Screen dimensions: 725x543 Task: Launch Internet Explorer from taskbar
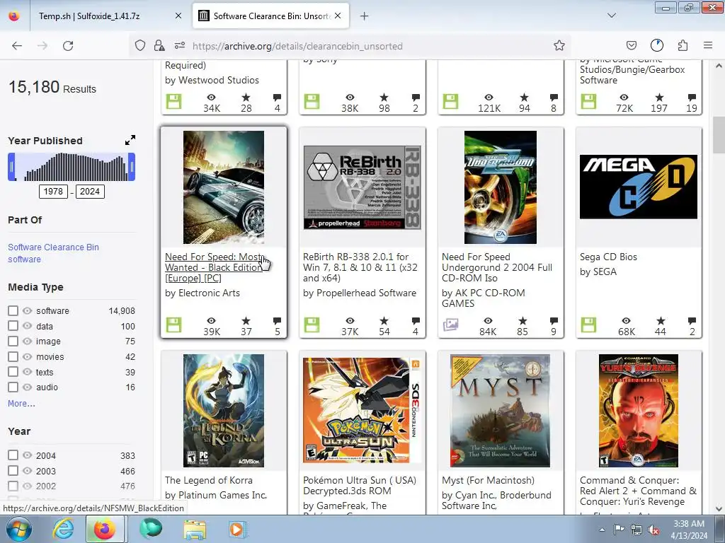point(63,529)
